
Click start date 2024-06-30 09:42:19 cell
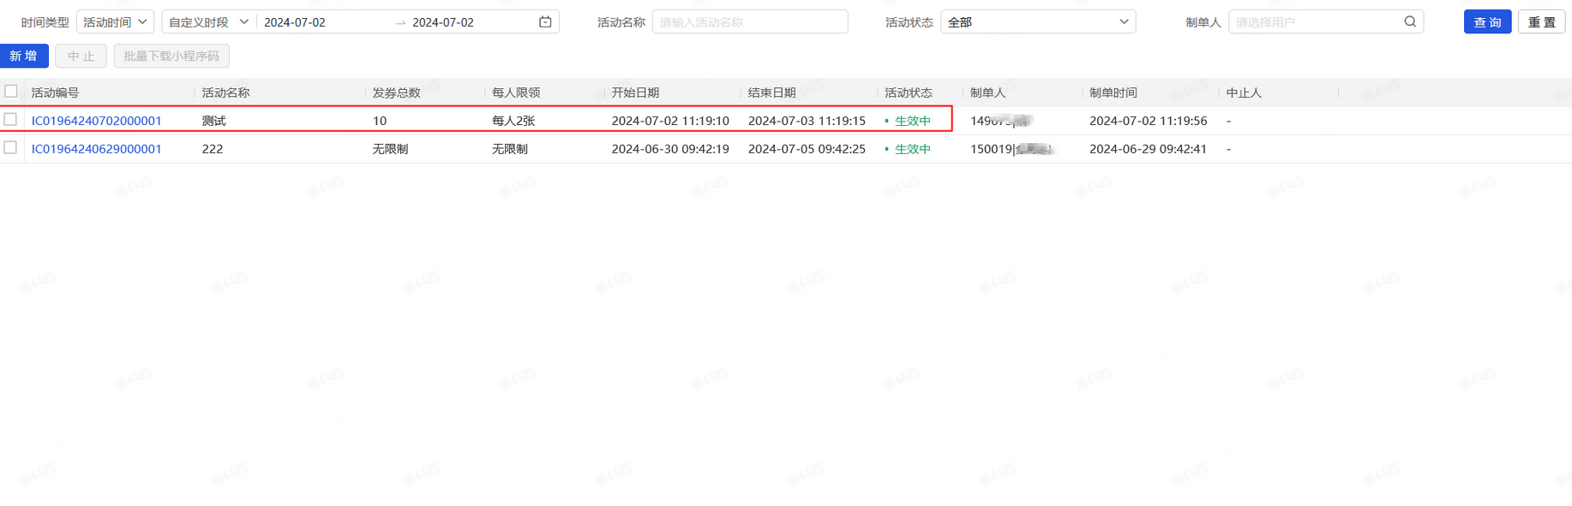click(x=670, y=149)
